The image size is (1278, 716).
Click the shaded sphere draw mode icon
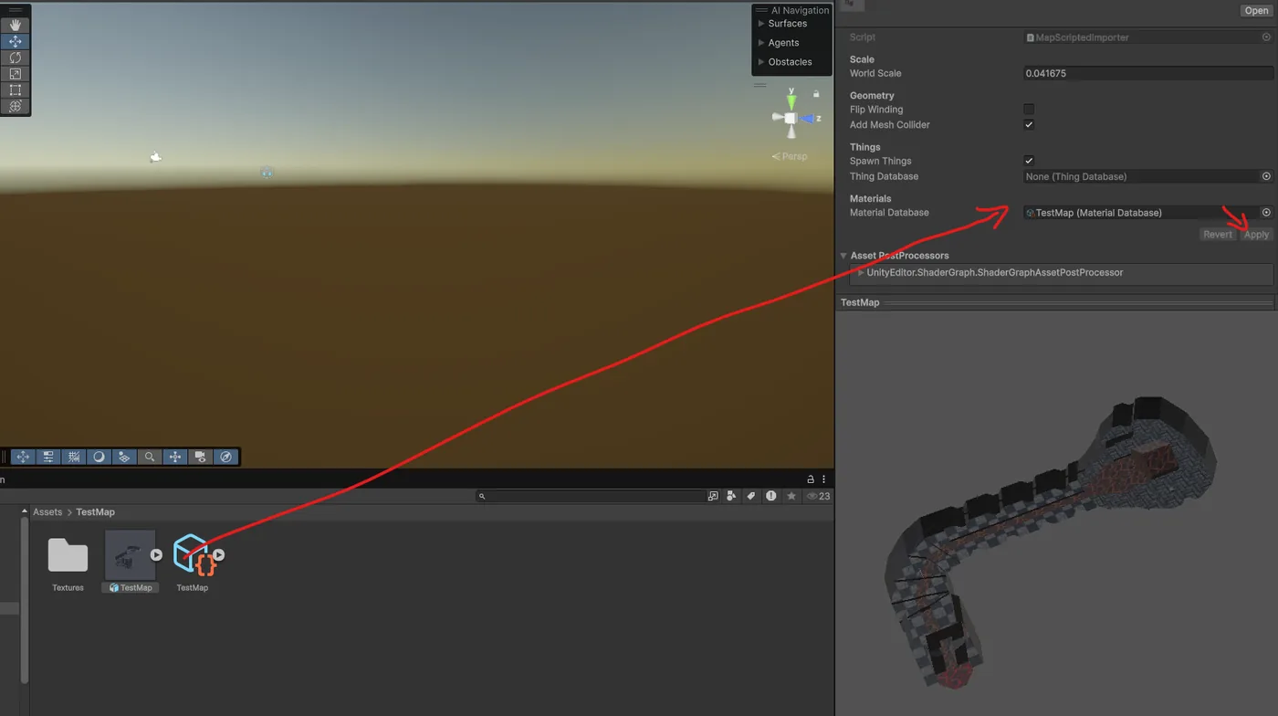[99, 457]
